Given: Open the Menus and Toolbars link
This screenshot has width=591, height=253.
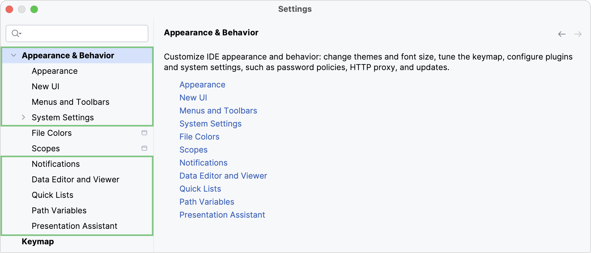Looking at the screenshot, I should pos(218,110).
